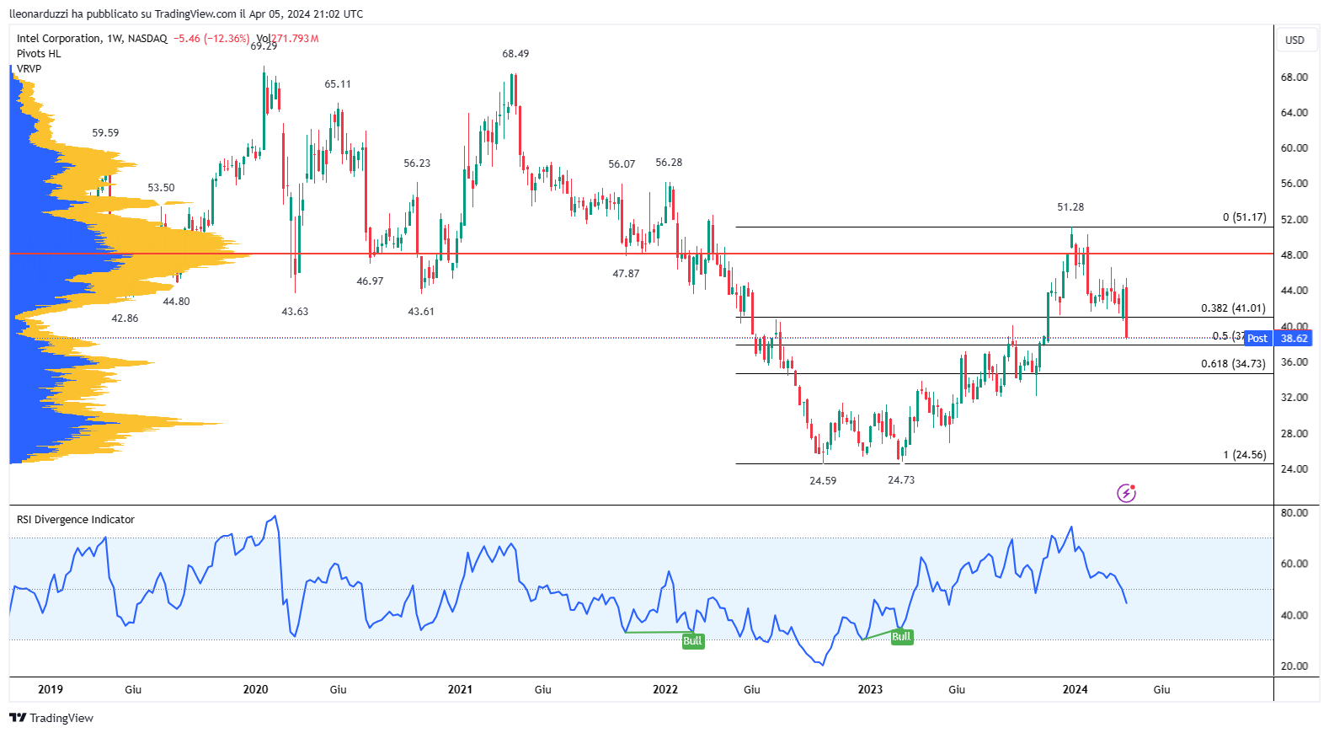Click the 38.62 current price label

[x=1294, y=338]
